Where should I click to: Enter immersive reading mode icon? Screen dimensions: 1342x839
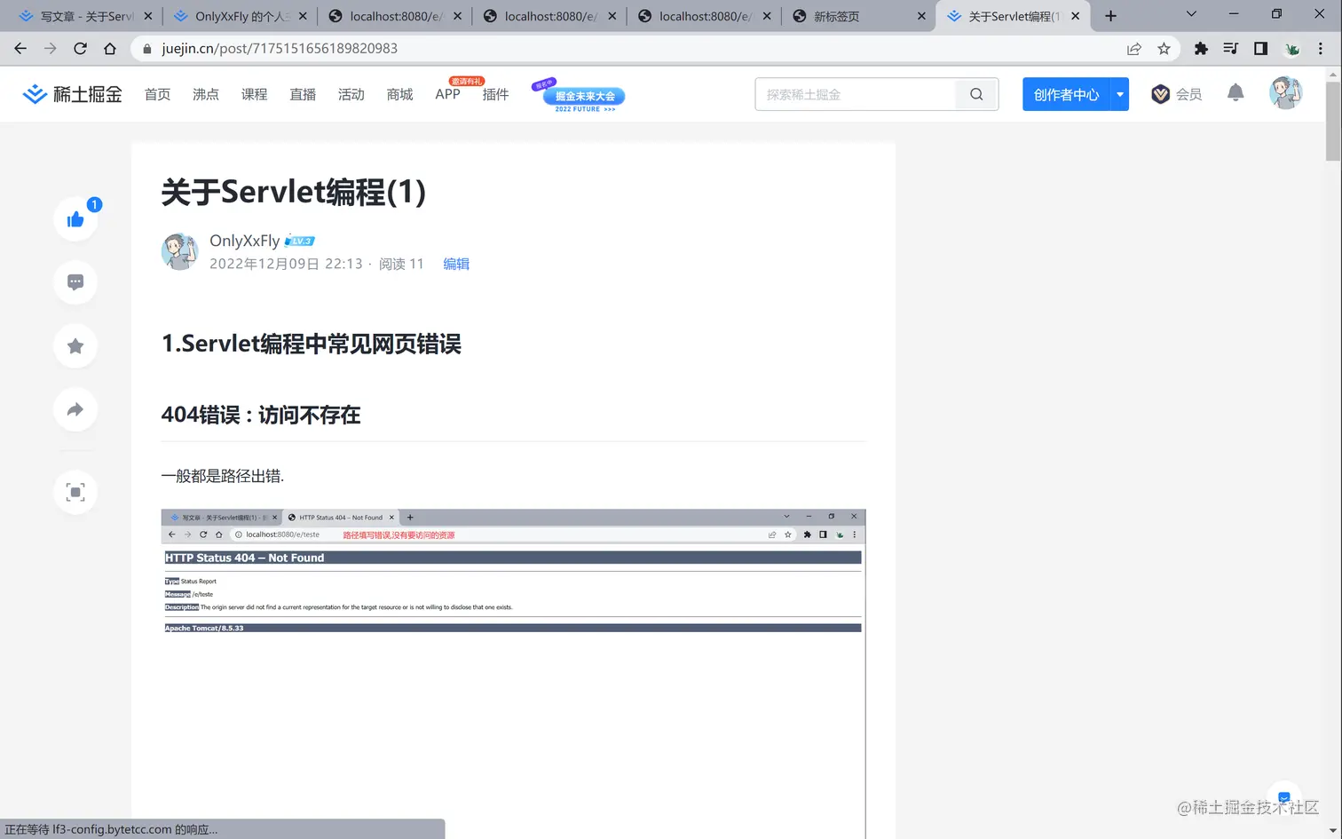coord(75,492)
